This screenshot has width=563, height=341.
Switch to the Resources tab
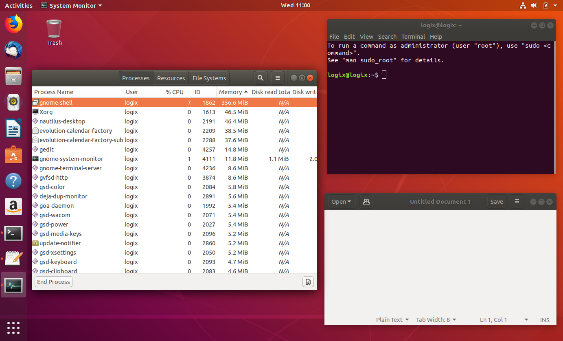coord(171,77)
